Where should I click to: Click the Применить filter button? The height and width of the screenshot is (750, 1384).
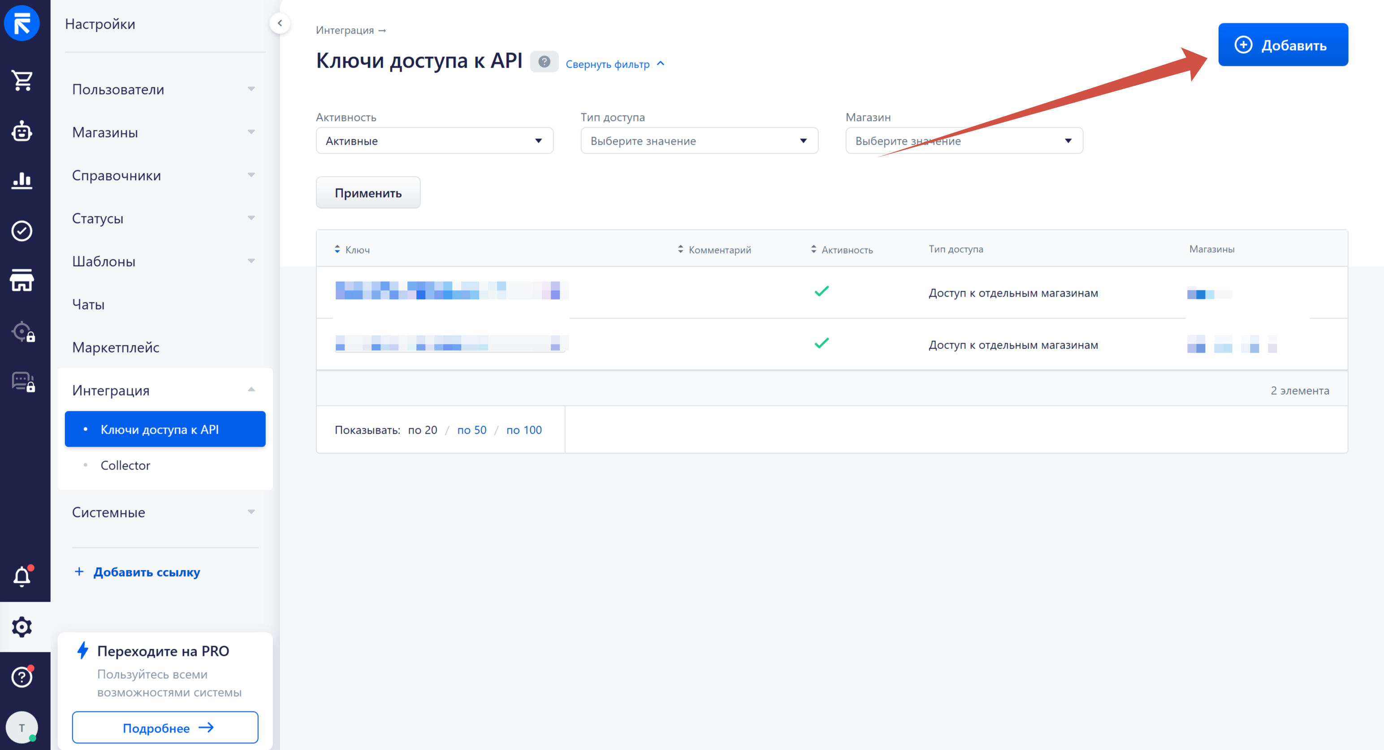coord(368,193)
